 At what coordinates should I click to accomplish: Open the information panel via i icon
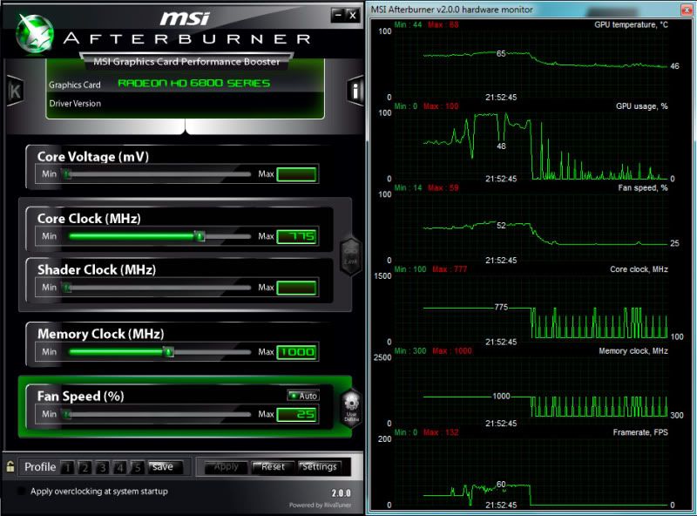click(355, 91)
